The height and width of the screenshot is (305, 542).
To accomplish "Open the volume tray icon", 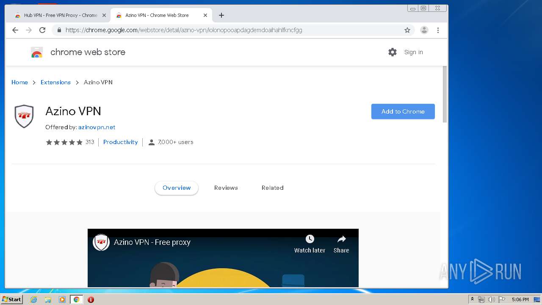I will pyautogui.click(x=491, y=299).
